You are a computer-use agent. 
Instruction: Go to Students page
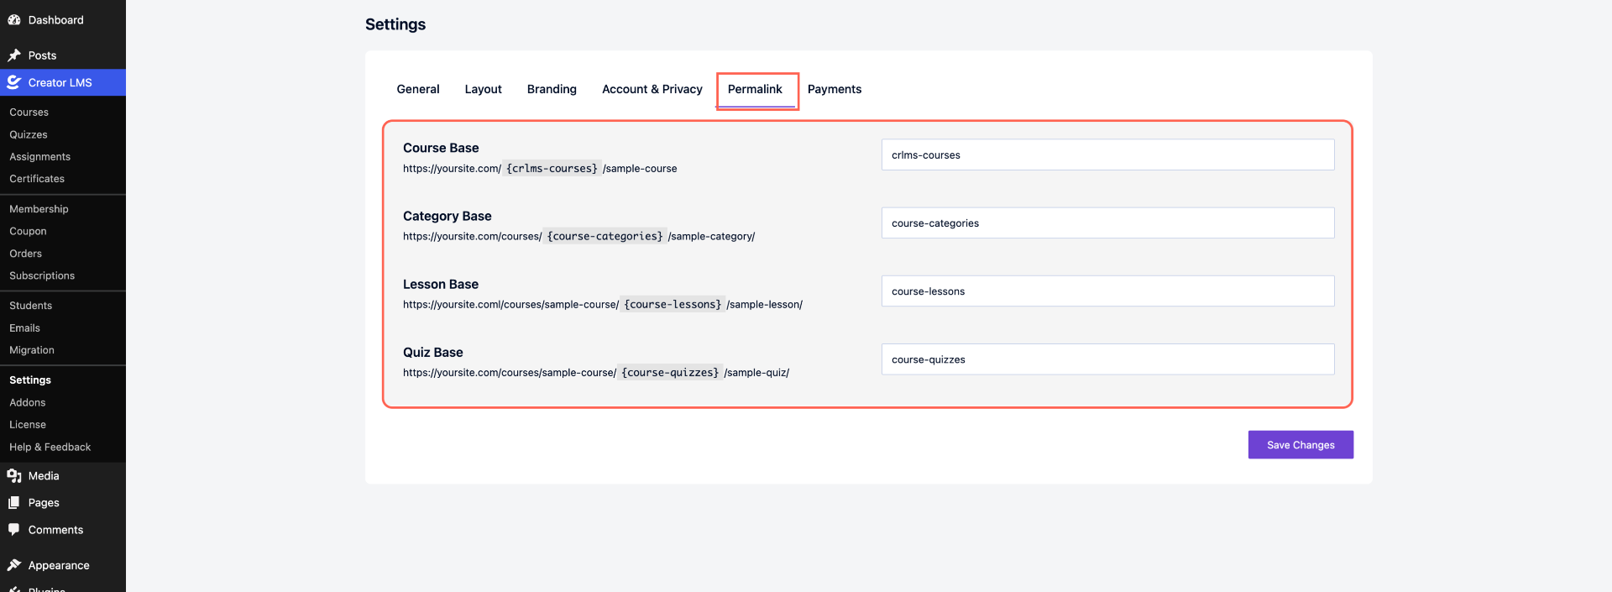coord(30,306)
